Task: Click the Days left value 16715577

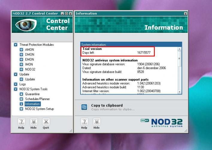Action: point(144,52)
